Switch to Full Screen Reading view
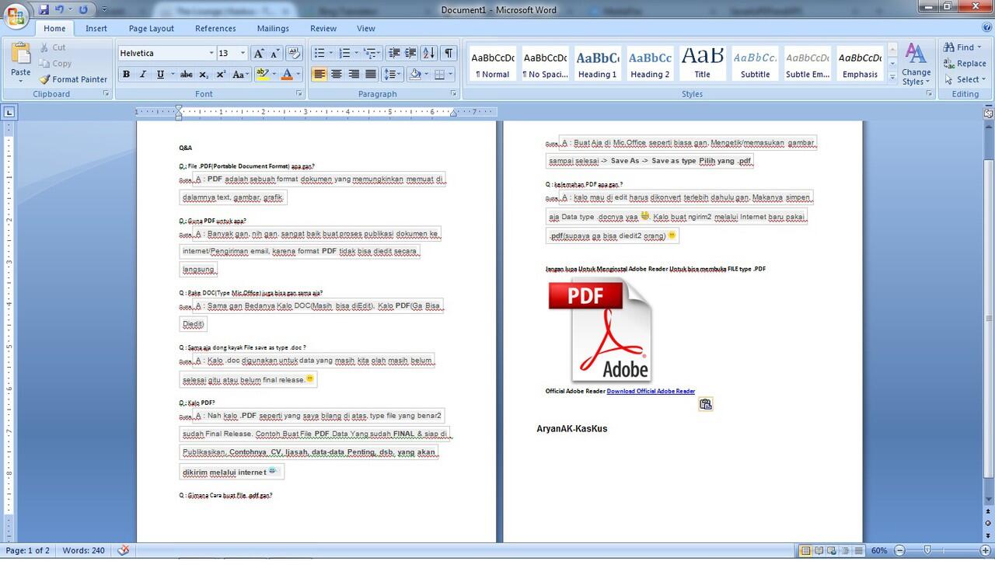Image resolution: width=995 pixels, height=565 pixels. click(819, 550)
